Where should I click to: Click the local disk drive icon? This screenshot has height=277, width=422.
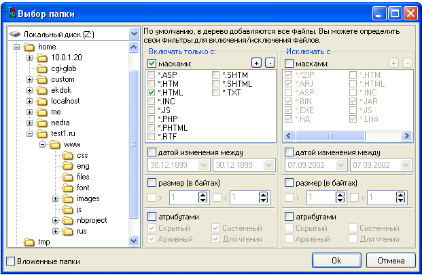[15, 35]
